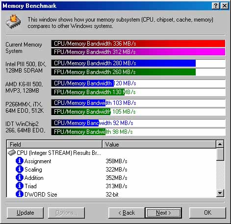This screenshot has width=231, height=224.
Task: Click the info icon beside Scaling
Action: coord(20,169)
